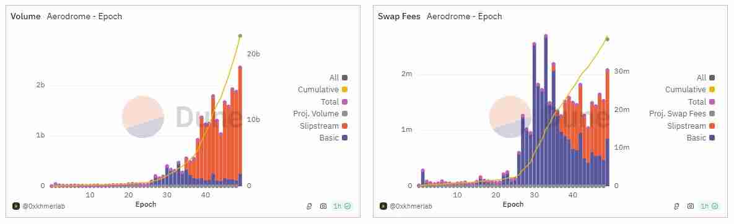Click the camera screenshot icon under Volume chart
Viewport: 734px width, 224px height.
tap(323, 206)
